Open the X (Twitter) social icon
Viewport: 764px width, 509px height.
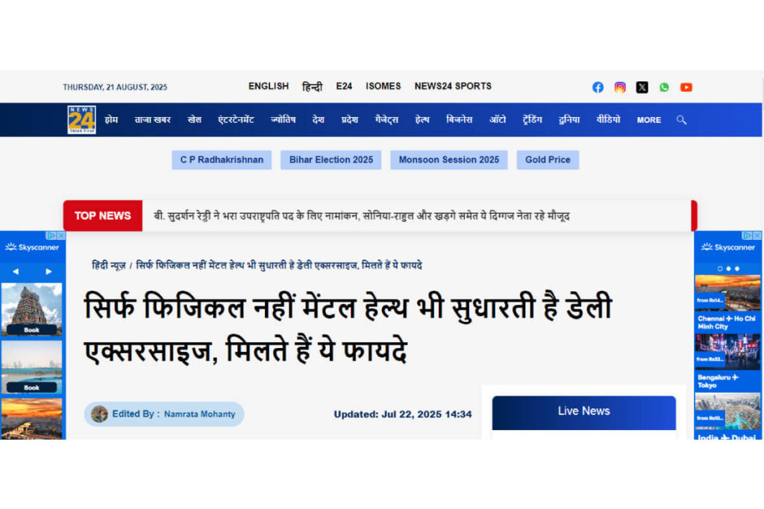[642, 87]
